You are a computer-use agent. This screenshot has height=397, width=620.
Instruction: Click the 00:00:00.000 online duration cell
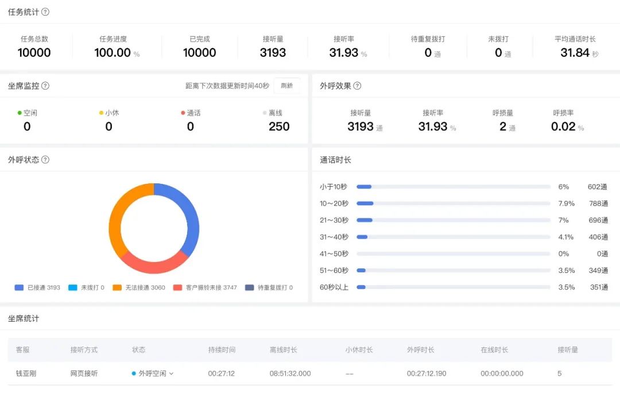point(502,373)
